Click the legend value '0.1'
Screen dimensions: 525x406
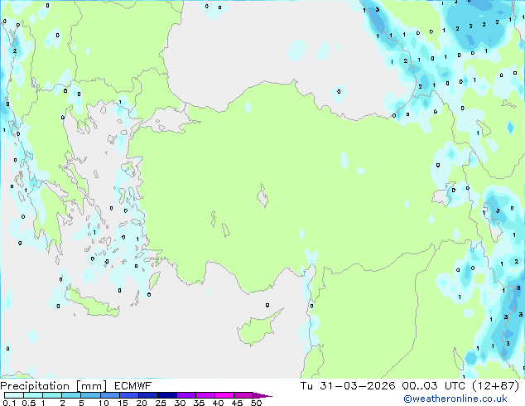pyautogui.click(x=9, y=403)
